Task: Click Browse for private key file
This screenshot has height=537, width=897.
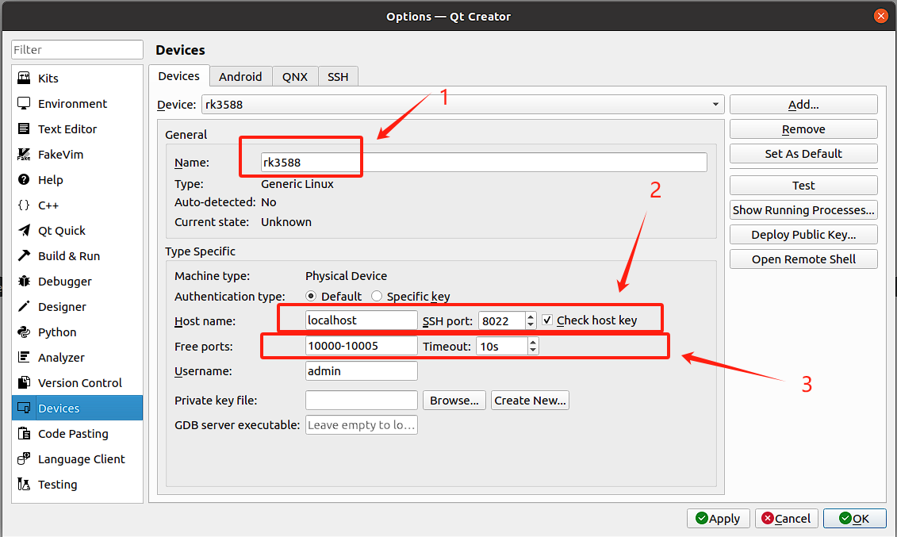Action: [454, 401]
